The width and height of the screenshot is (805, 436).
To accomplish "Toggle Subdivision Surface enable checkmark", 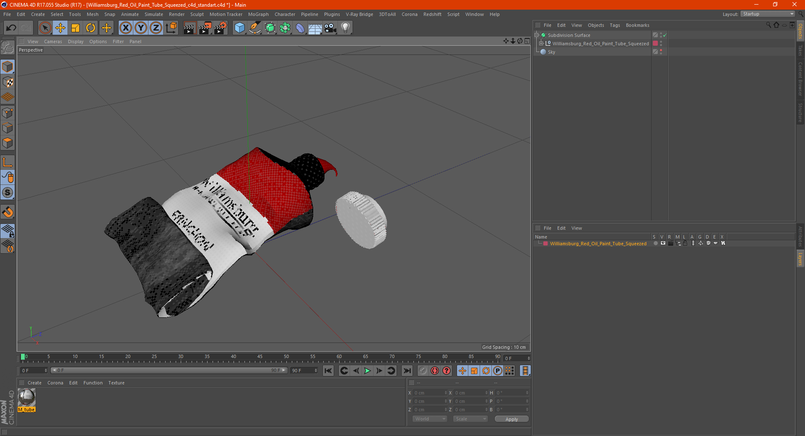I will (665, 35).
